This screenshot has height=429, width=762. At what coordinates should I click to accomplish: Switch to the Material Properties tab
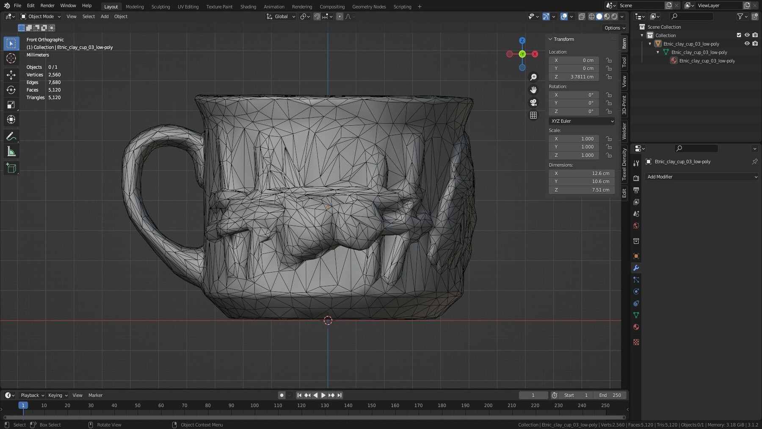[636, 327]
